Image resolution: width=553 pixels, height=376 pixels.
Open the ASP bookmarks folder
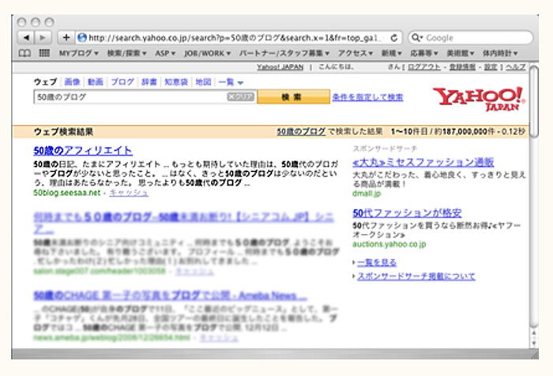(165, 53)
